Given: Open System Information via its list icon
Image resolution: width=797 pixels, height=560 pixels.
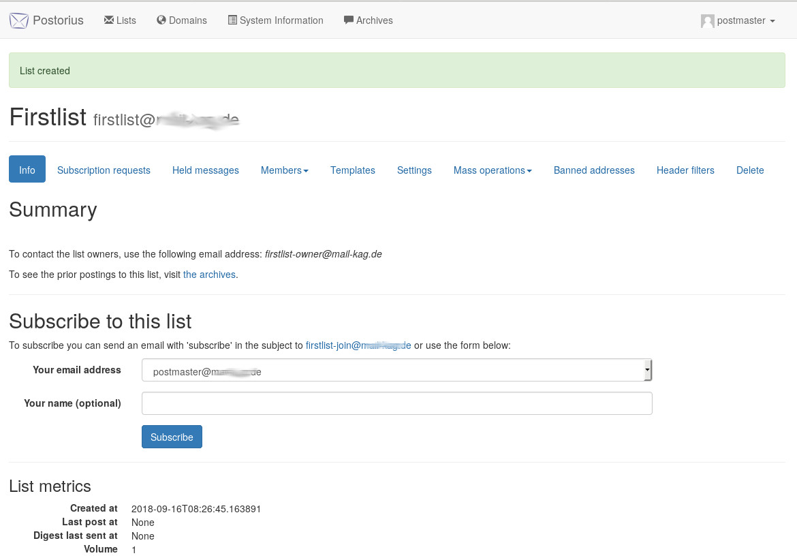Looking at the screenshot, I should [232, 20].
